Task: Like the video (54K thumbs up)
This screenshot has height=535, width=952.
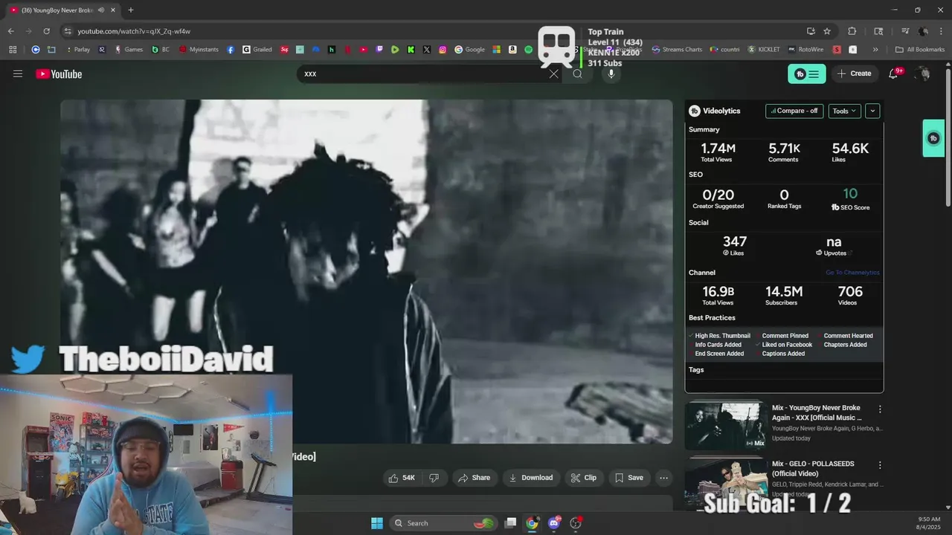Action: click(402, 478)
